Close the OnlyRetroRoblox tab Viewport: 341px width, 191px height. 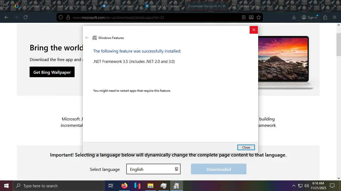(137, 6)
